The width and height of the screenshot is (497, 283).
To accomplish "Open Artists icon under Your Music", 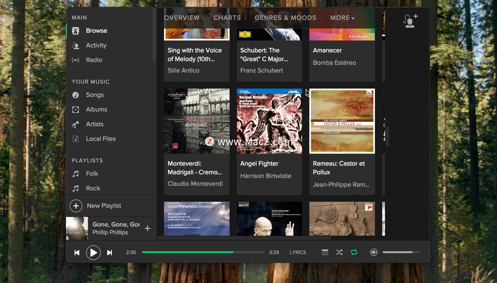I will click(x=76, y=124).
